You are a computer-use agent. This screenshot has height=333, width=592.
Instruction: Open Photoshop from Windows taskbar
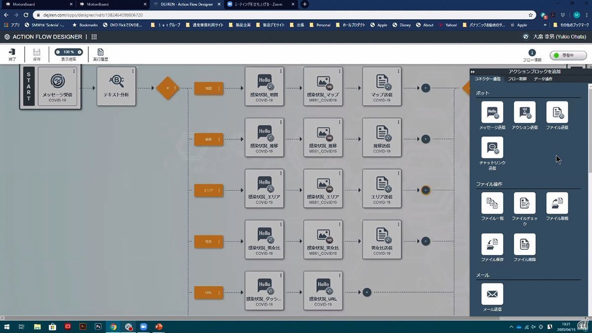click(98, 327)
